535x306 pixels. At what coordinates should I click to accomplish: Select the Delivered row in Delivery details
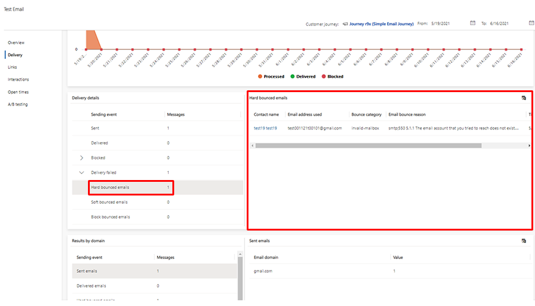point(158,143)
